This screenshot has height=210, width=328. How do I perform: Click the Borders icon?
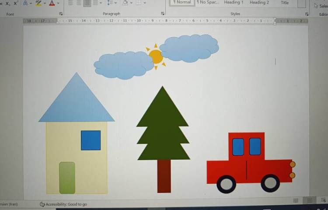138,3
